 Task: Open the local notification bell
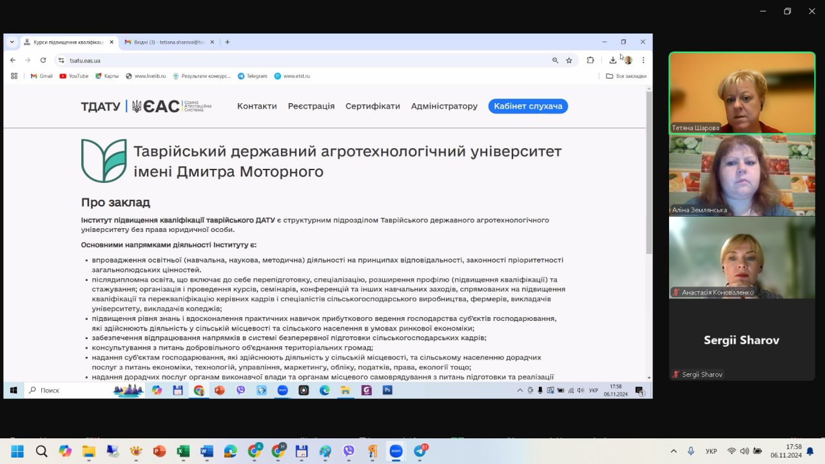click(810, 451)
